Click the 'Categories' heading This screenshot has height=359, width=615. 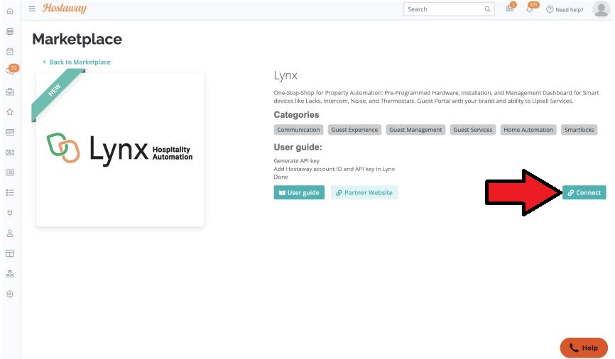pyautogui.click(x=296, y=115)
